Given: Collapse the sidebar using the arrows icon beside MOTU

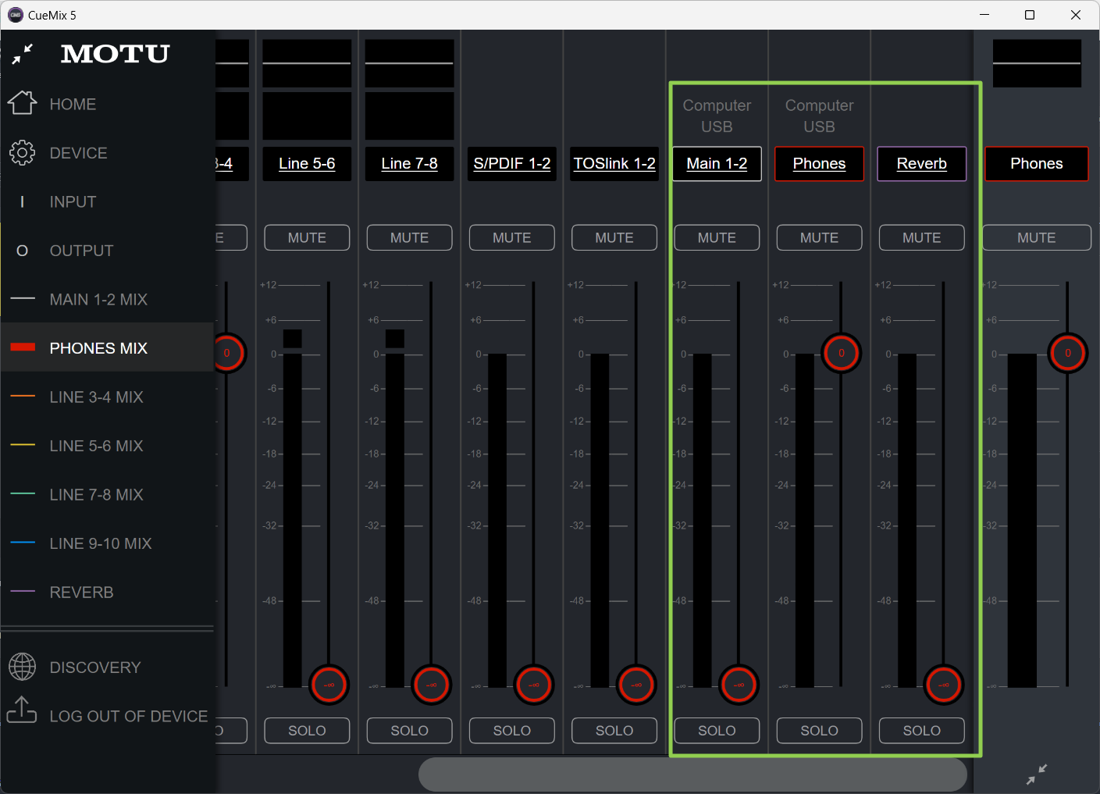Looking at the screenshot, I should pyautogui.click(x=23, y=54).
